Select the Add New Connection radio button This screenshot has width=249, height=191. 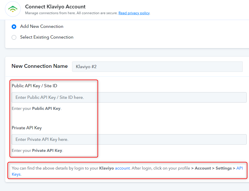pyautogui.click(x=14, y=27)
